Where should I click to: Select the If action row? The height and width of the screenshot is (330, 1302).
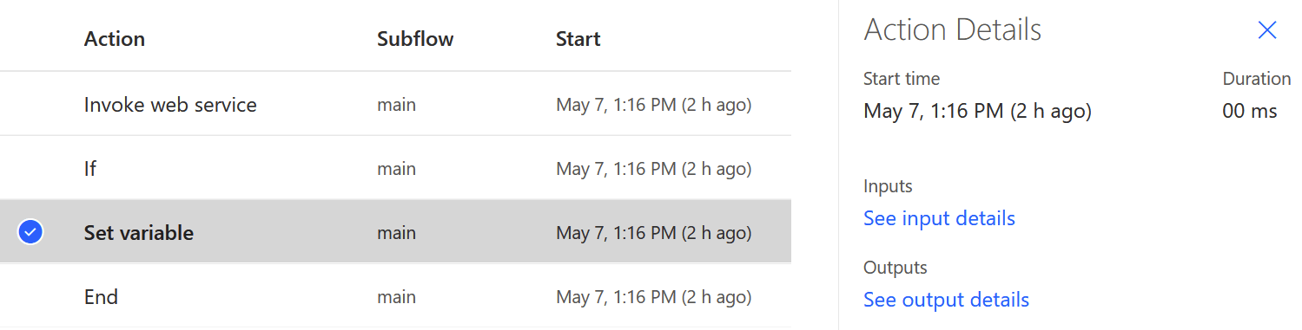395,169
